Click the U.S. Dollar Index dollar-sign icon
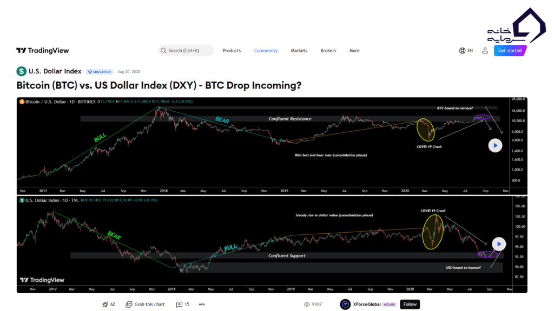The height and width of the screenshot is (311, 554). click(21, 71)
